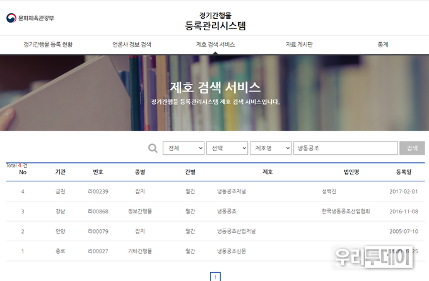The width and height of the screenshot is (429, 281).
Task: Open the 자료 게시판 menu
Action: pyautogui.click(x=299, y=45)
